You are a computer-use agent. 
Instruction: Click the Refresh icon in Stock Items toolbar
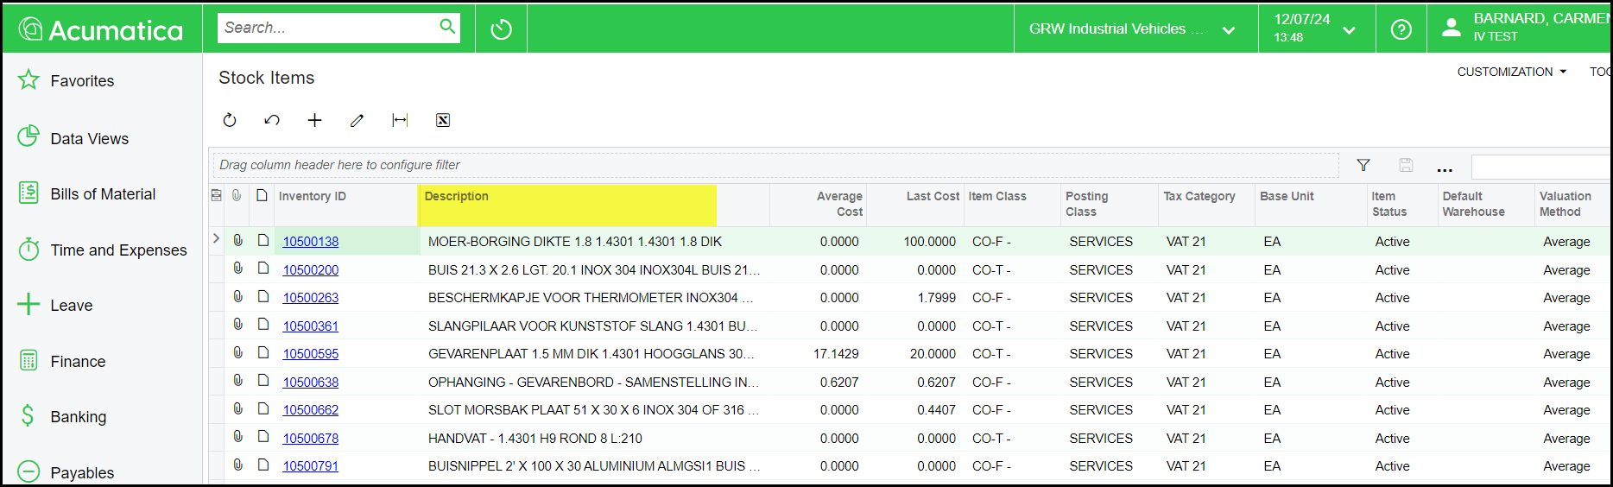(230, 120)
